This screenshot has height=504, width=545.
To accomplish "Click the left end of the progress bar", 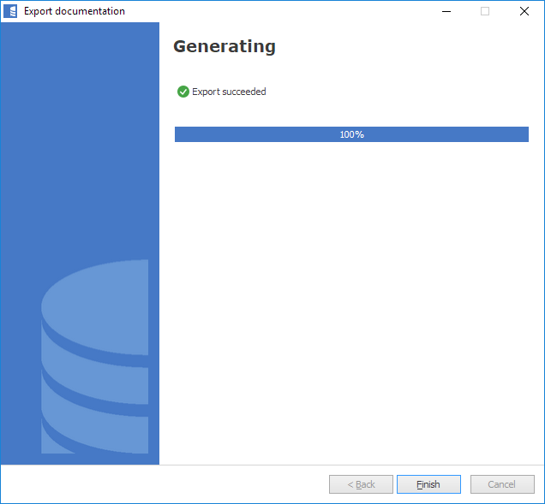I will 182,134.
